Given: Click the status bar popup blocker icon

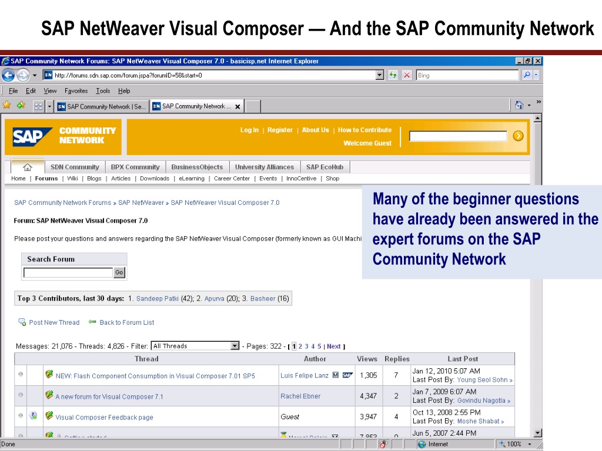Looking at the screenshot, I should (x=383, y=444).
